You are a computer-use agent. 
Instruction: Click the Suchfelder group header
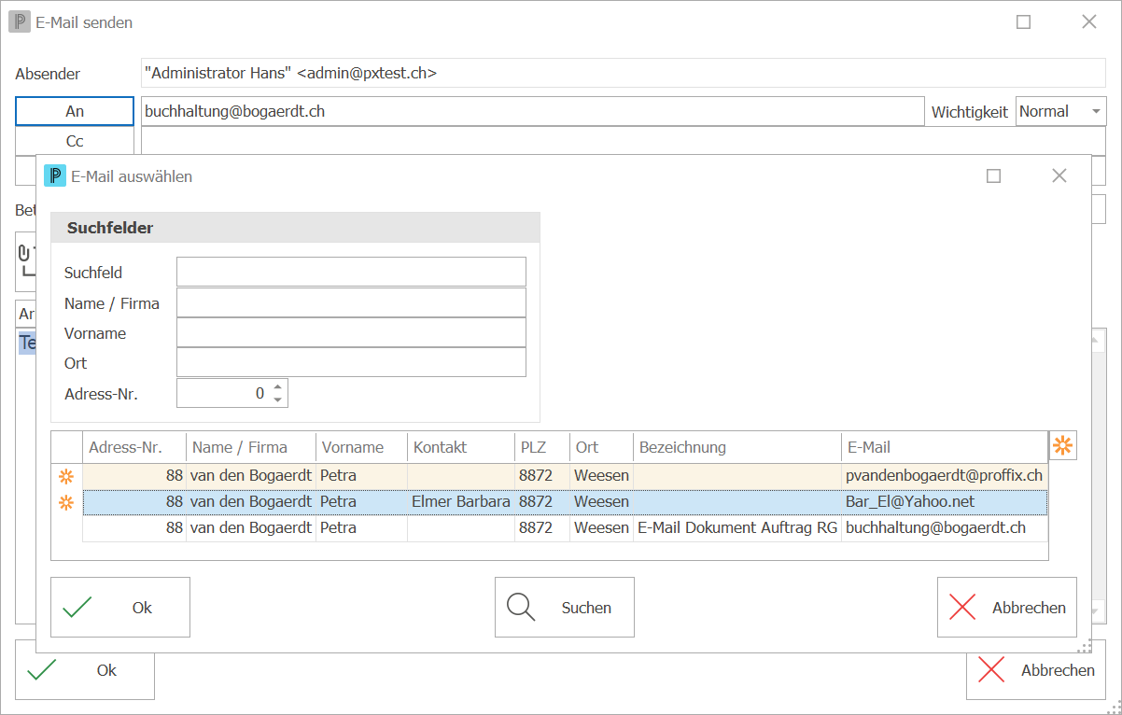tap(295, 228)
